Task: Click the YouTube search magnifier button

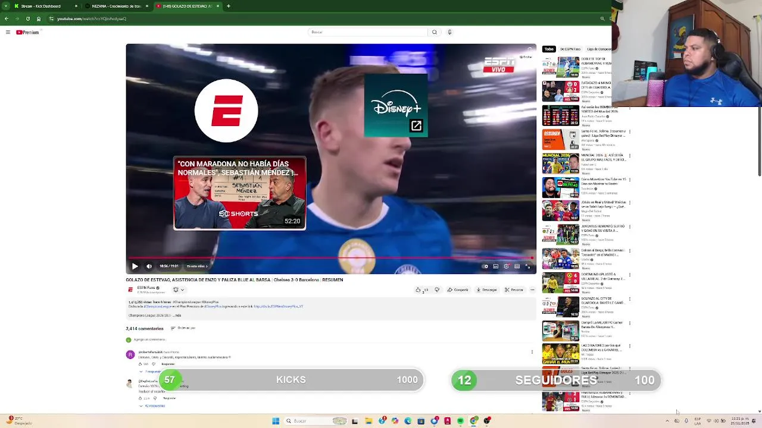Action: click(435, 32)
